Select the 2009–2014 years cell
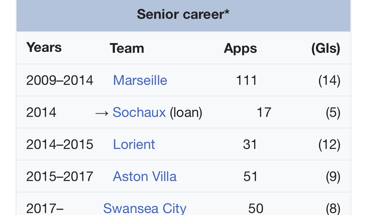 pos(60,80)
